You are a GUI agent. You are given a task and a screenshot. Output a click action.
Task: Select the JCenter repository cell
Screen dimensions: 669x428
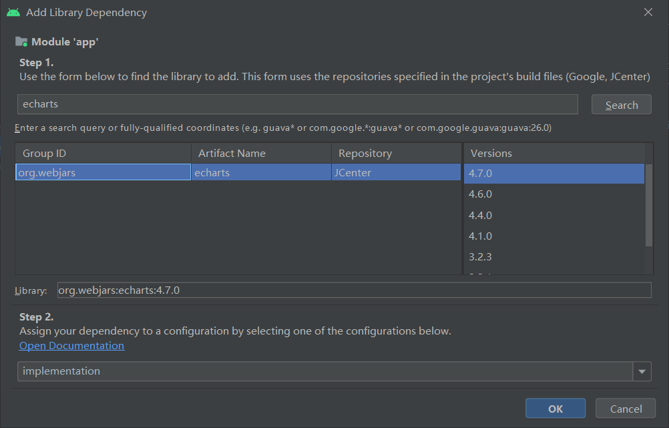[x=397, y=172]
